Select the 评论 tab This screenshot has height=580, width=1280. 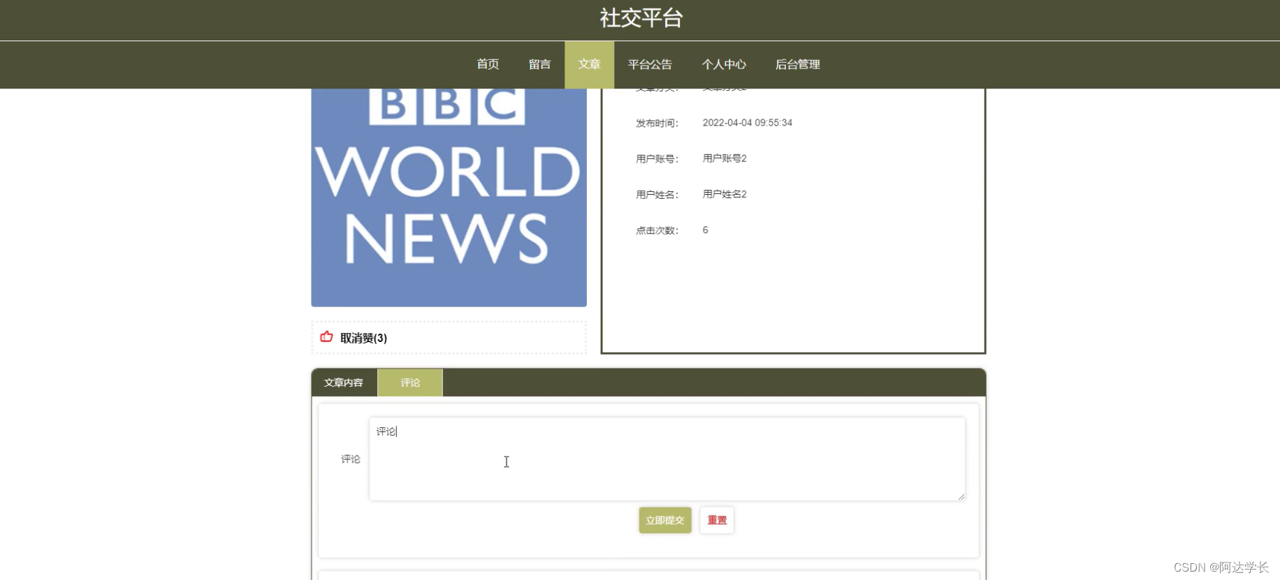click(x=410, y=382)
